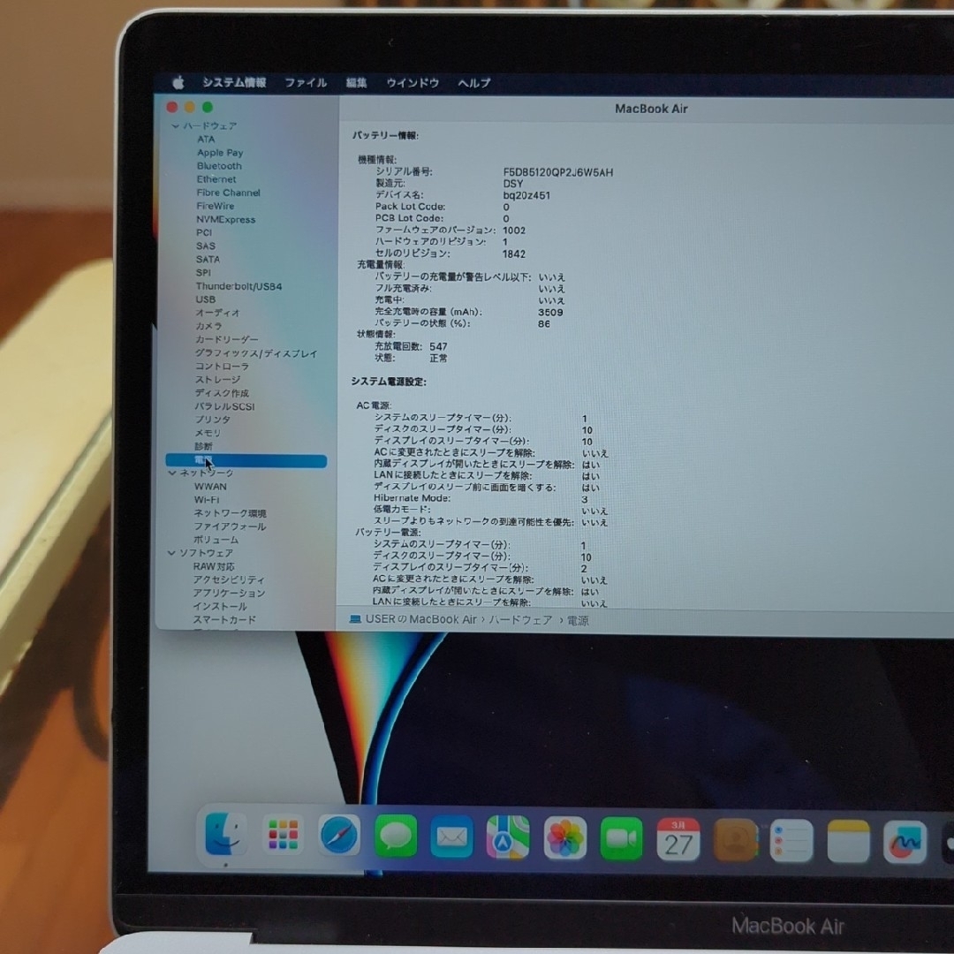Launch Safari from the Dock
The width and height of the screenshot is (954, 954).
point(339,835)
